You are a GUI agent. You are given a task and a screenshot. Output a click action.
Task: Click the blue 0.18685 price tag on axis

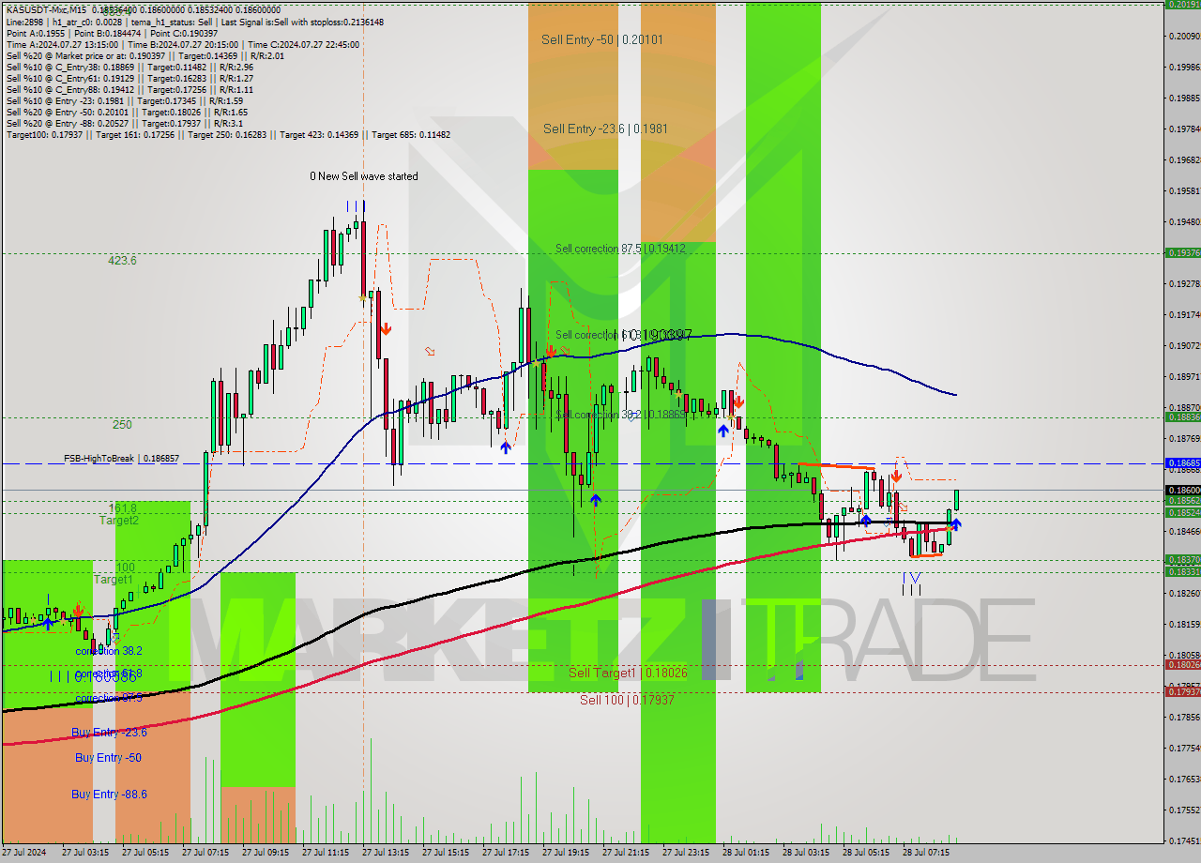1182,463
